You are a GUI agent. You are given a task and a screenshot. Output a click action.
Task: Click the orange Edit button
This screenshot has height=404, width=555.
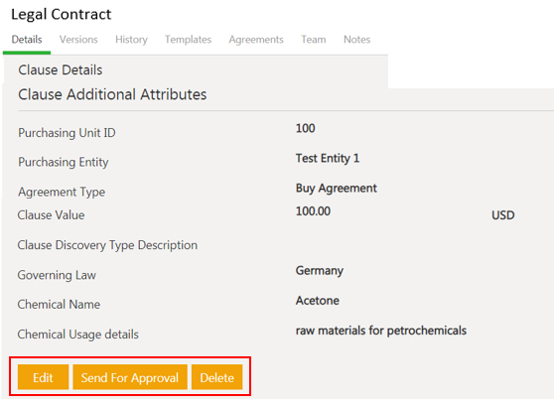point(43,377)
